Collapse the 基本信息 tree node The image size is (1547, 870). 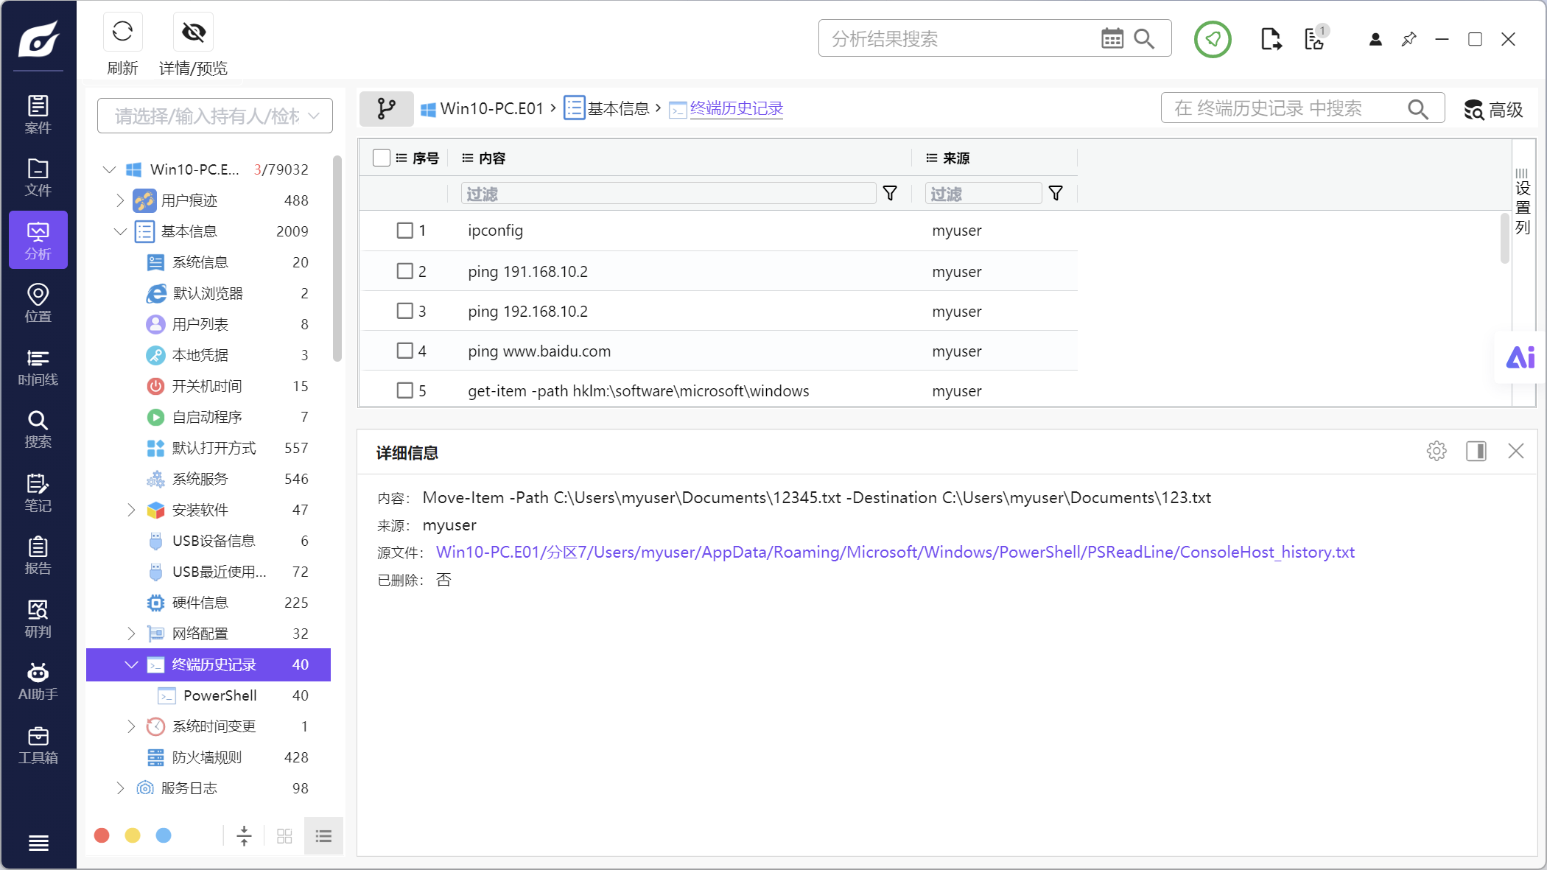(120, 231)
